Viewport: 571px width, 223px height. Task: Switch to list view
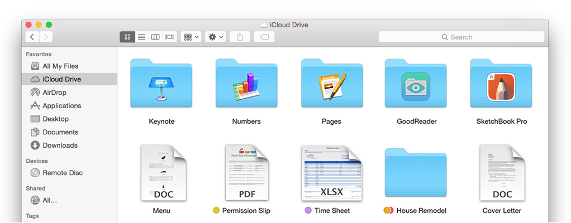coord(142,37)
